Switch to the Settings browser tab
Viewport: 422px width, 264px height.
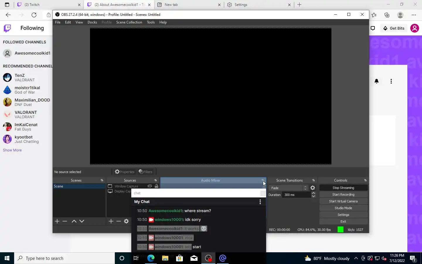coord(259,5)
